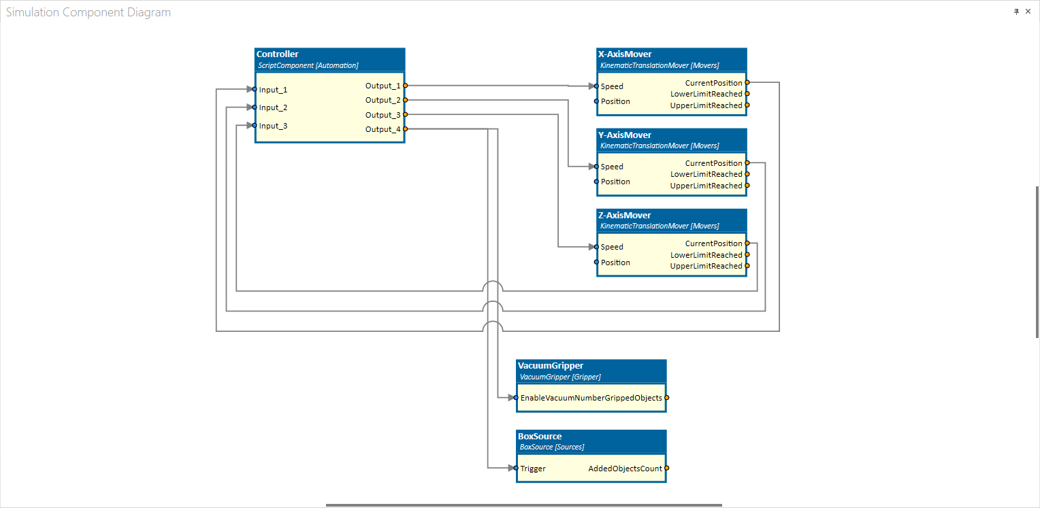The height and width of the screenshot is (508, 1040).
Task: Click Speed input of Y-AxisMover
Action: [x=596, y=167]
